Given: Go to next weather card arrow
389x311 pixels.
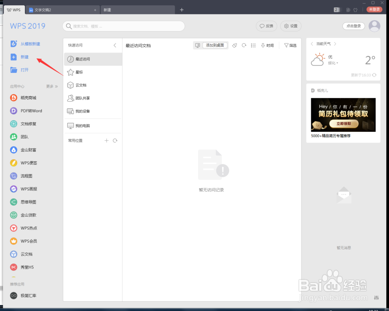Looking at the screenshot, I should pos(335,44).
